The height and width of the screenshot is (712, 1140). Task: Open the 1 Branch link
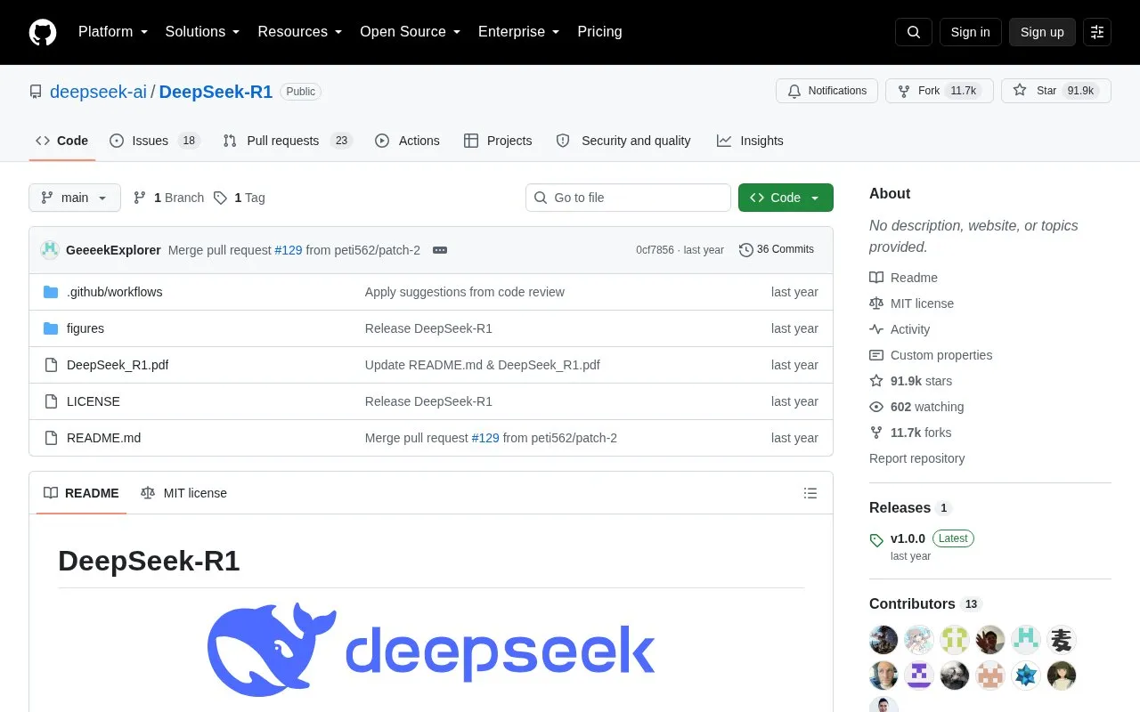pos(168,198)
